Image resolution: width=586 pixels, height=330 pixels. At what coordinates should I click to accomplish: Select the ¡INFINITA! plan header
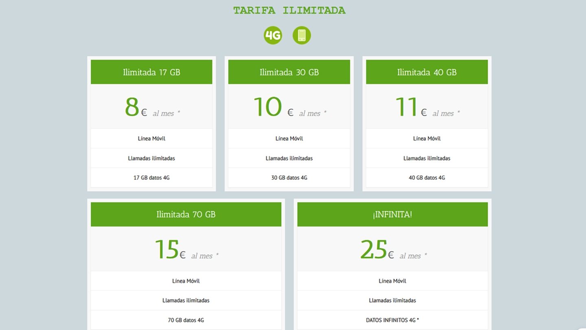tap(392, 214)
